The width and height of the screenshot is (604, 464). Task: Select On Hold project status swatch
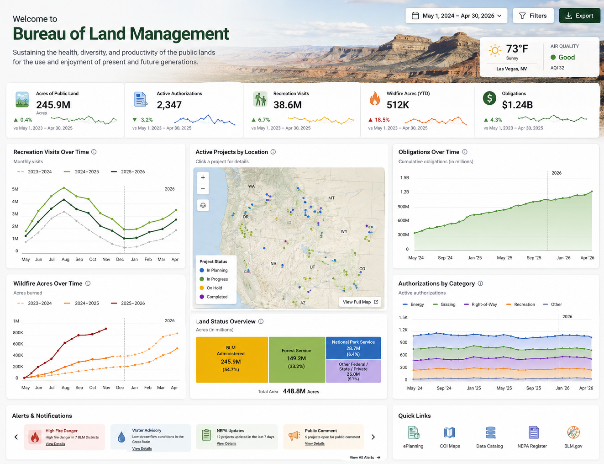pos(202,288)
